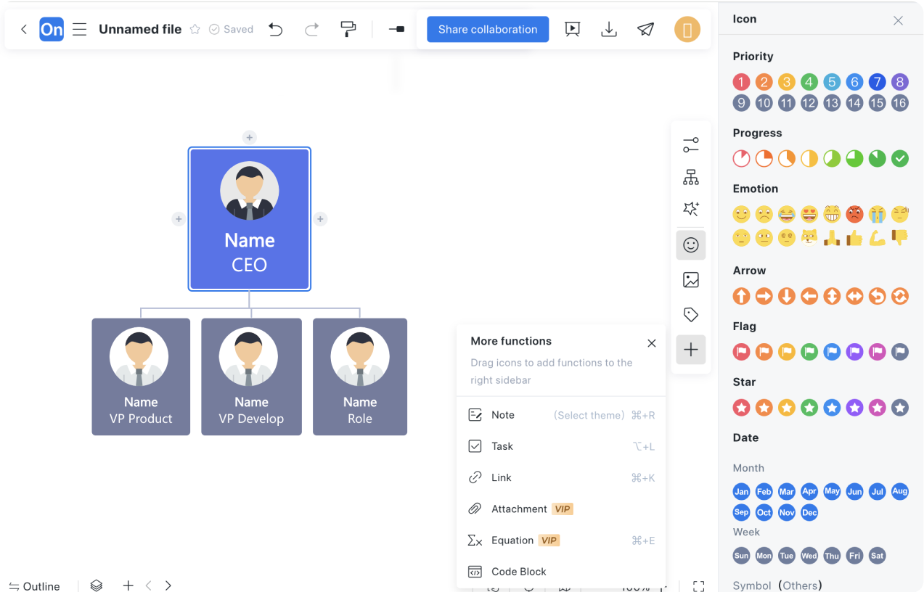Image resolution: width=924 pixels, height=592 pixels.
Task: Toggle the favorite star beside Unnamed file
Action: pyautogui.click(x=195, y=30)
